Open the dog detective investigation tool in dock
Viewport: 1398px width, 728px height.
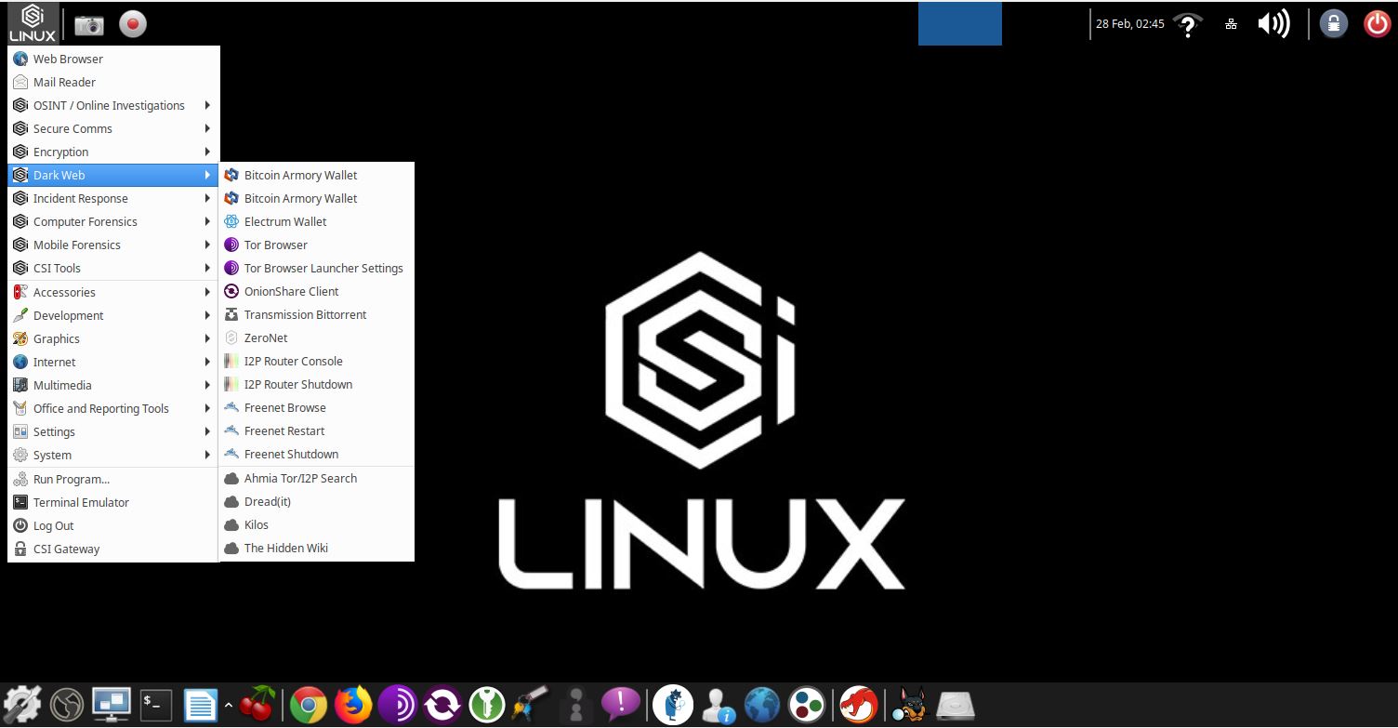coord(910,705)
